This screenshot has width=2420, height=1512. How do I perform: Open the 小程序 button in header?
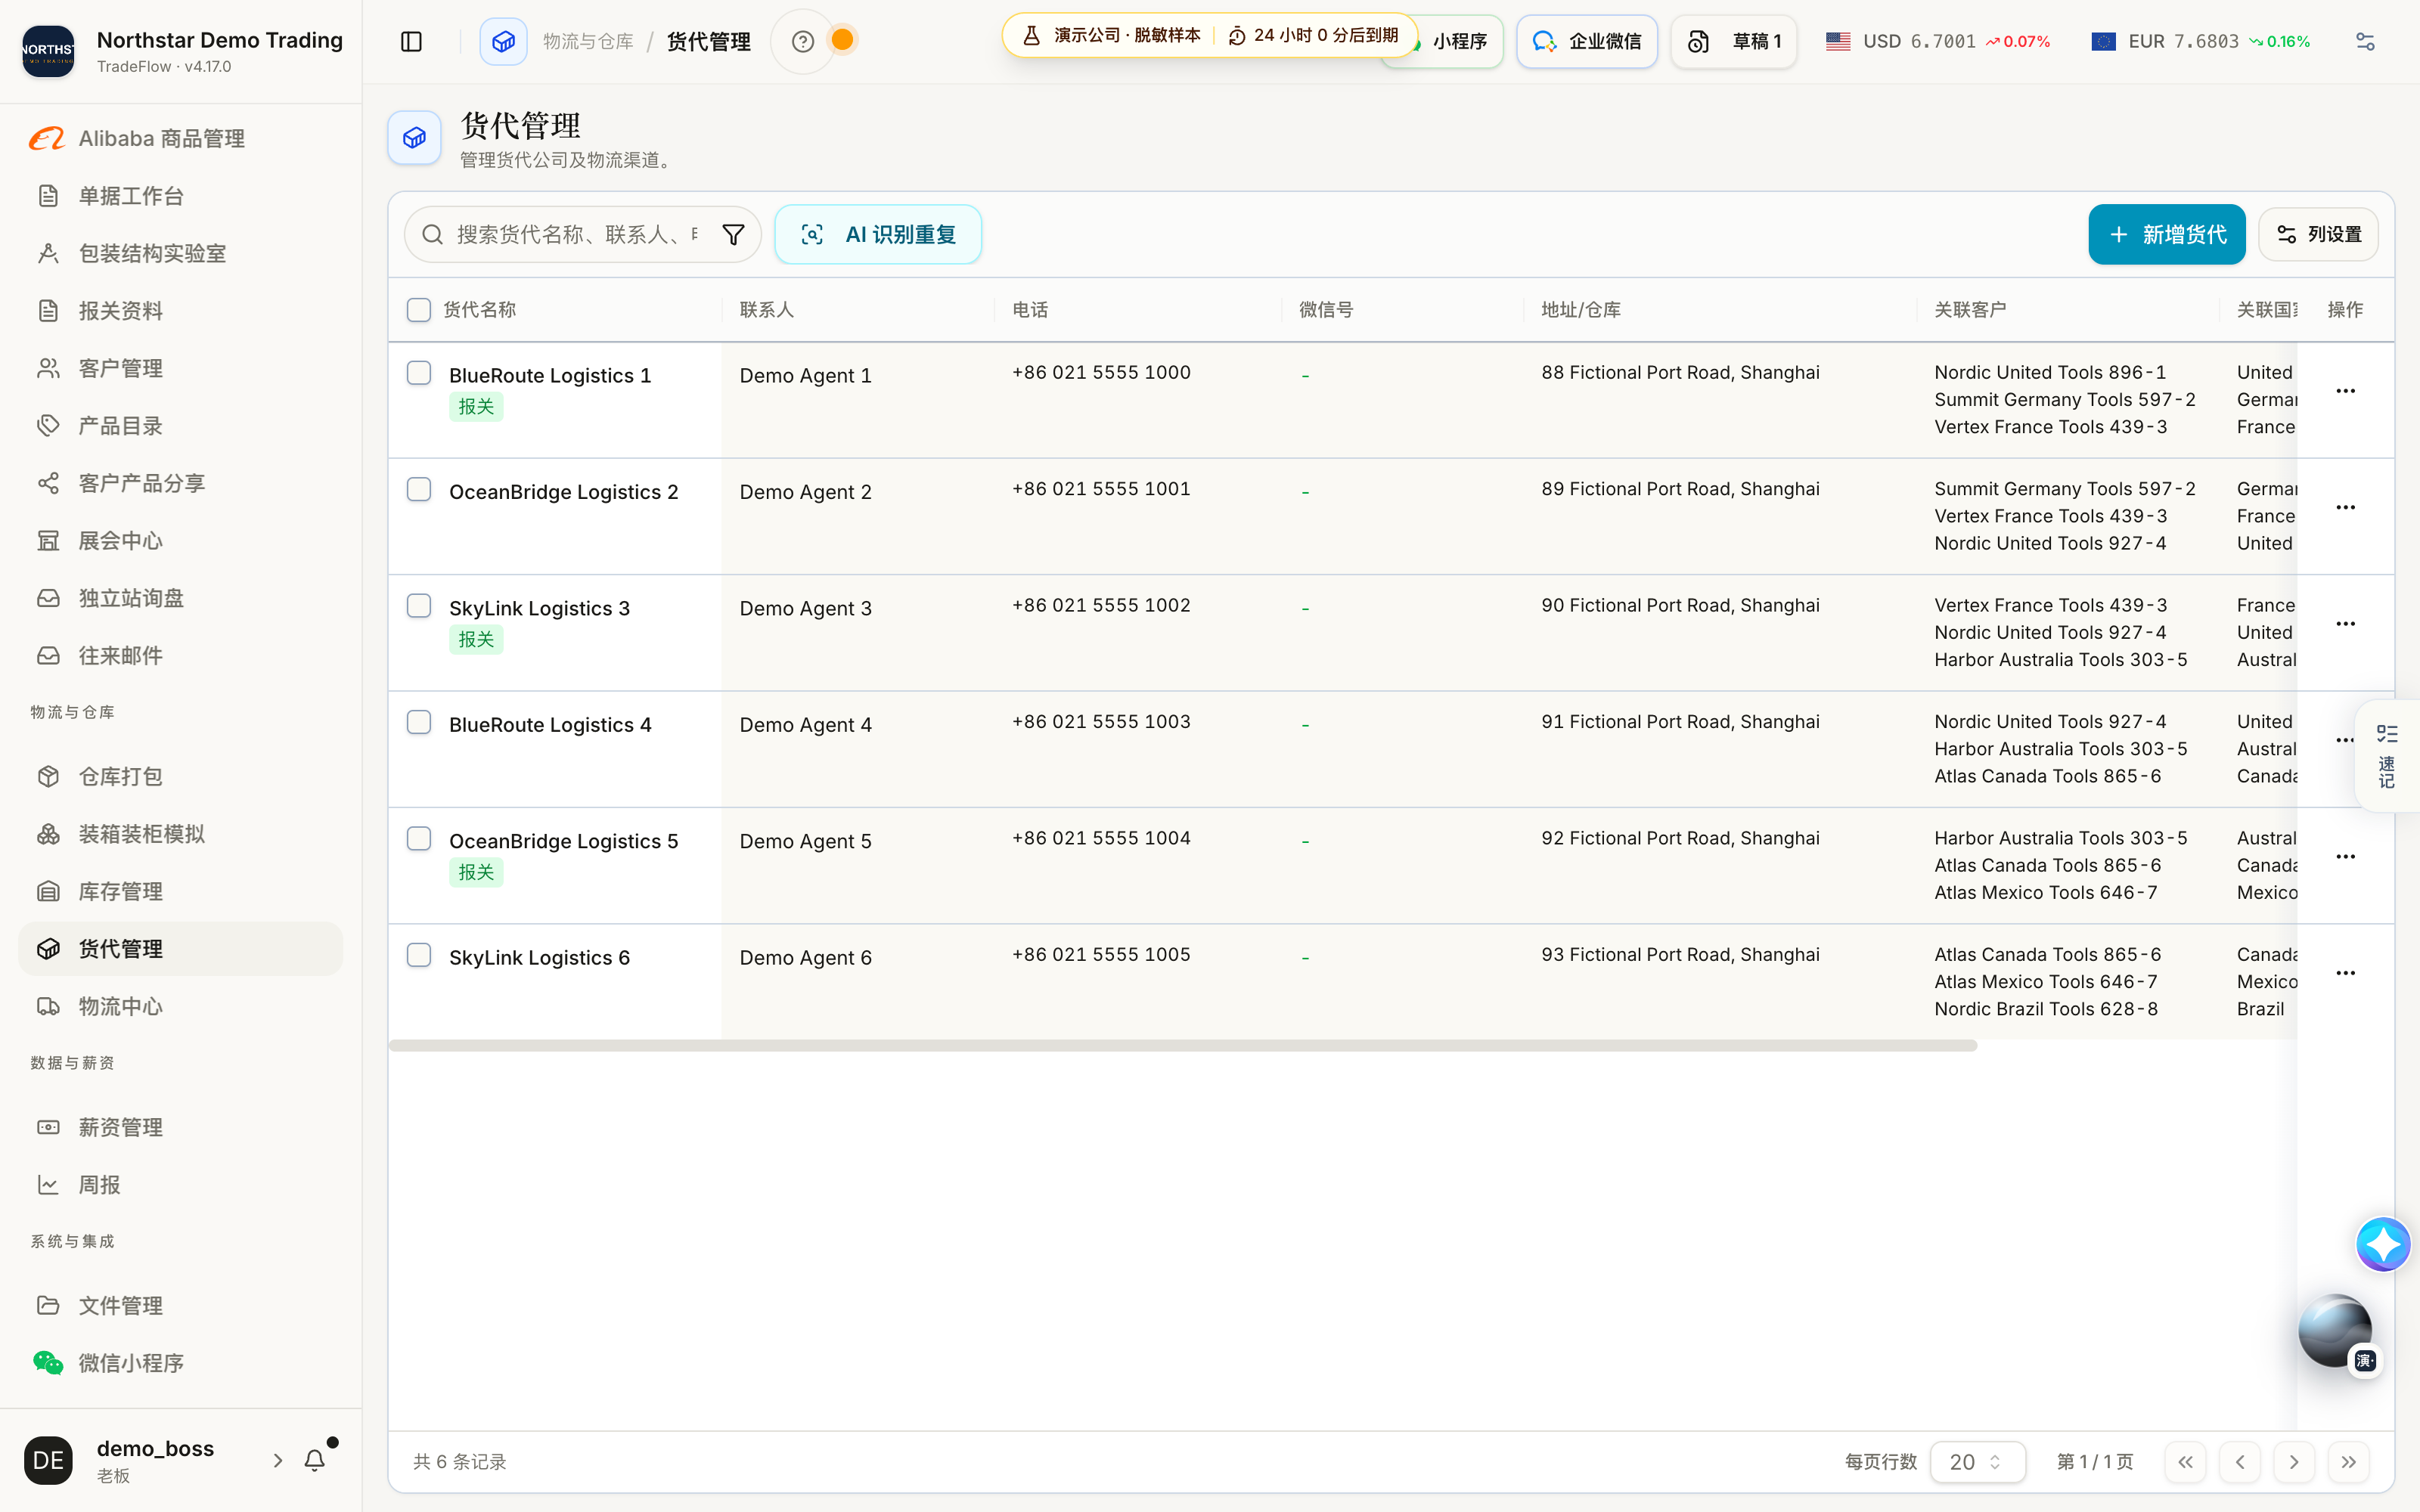tap(1459, 41)
